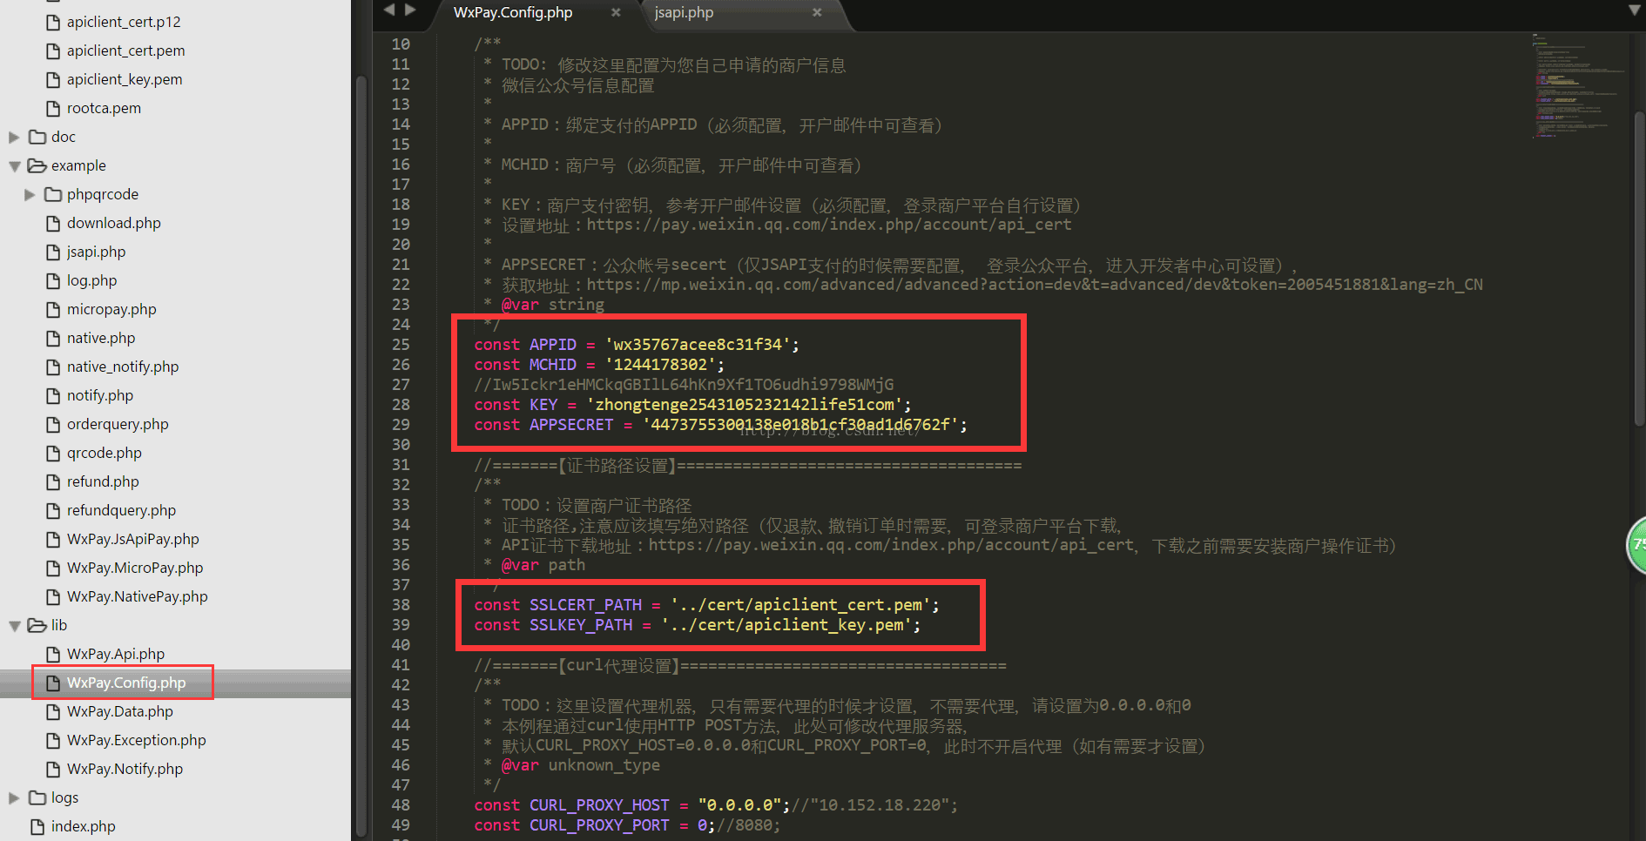This screenshot has width=1646, height=841.
Task: Close the WxPay.Config.php tab
Action: point(616,12)
